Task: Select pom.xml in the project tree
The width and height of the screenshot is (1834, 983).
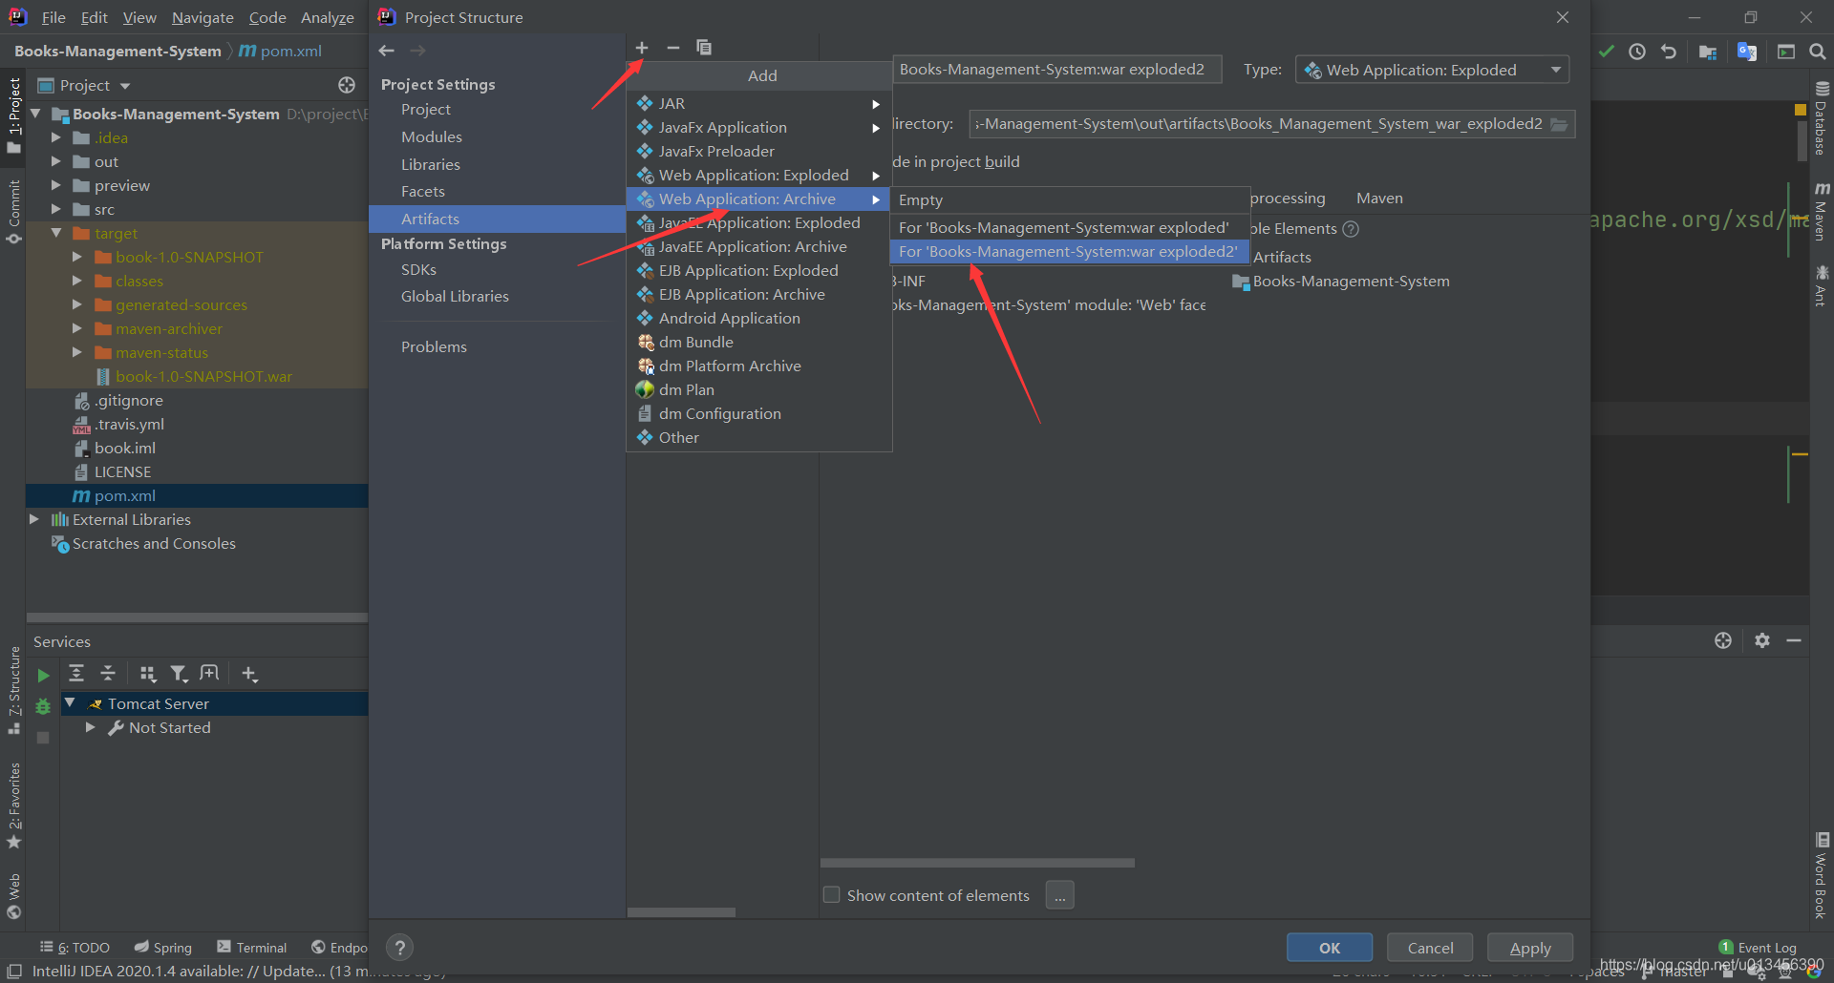Action: click(197, 496)
